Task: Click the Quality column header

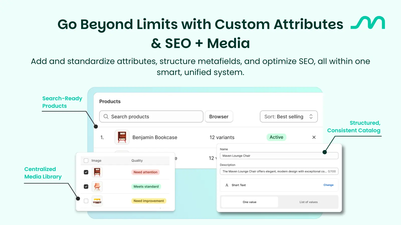Action: [x=137, y=160]
